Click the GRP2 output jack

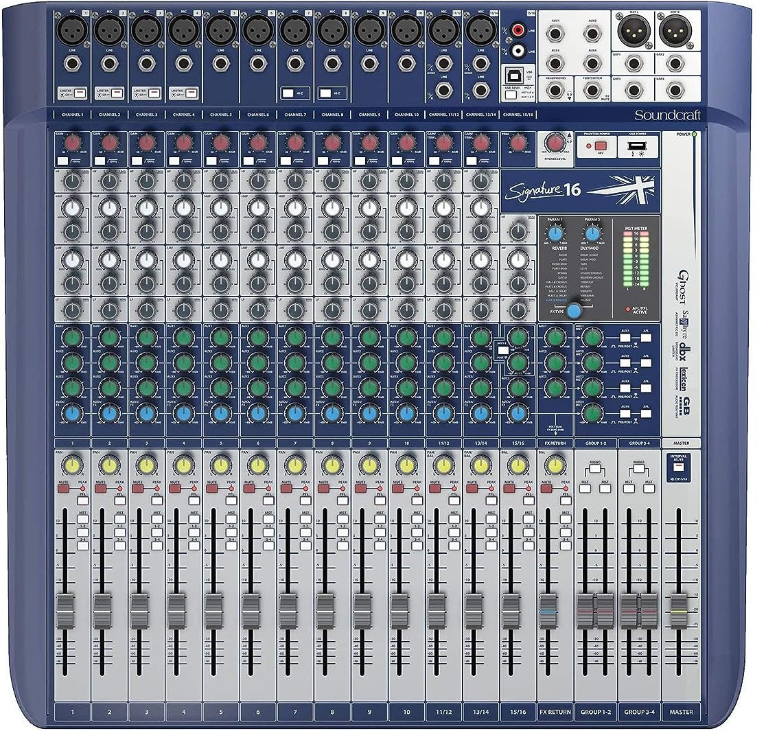[x=675, y=63]
